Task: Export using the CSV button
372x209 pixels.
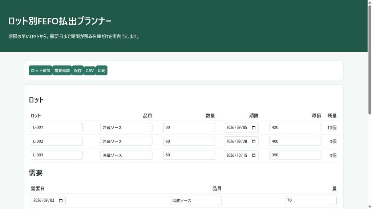Action: point(90,70)
